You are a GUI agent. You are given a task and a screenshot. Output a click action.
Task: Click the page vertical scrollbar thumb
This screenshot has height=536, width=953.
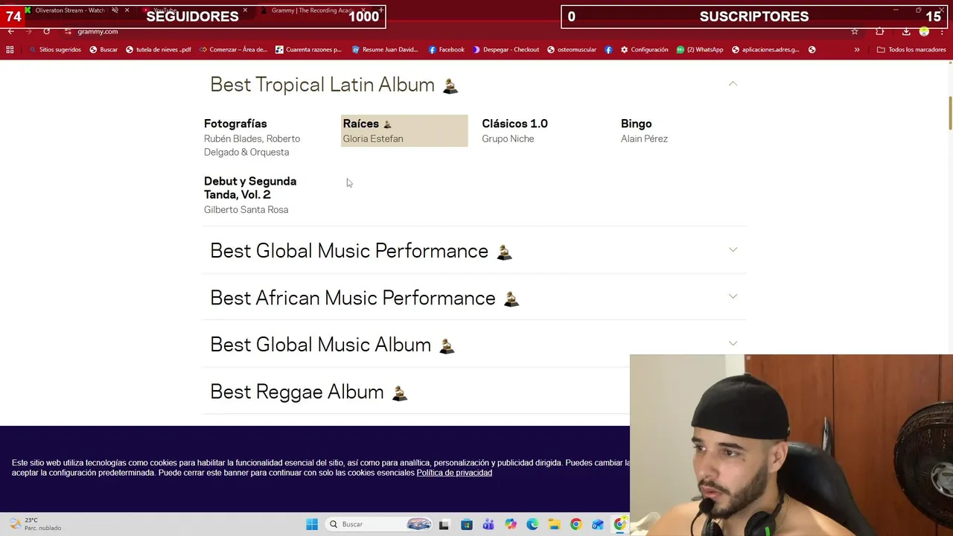click(x=949, y=112)
